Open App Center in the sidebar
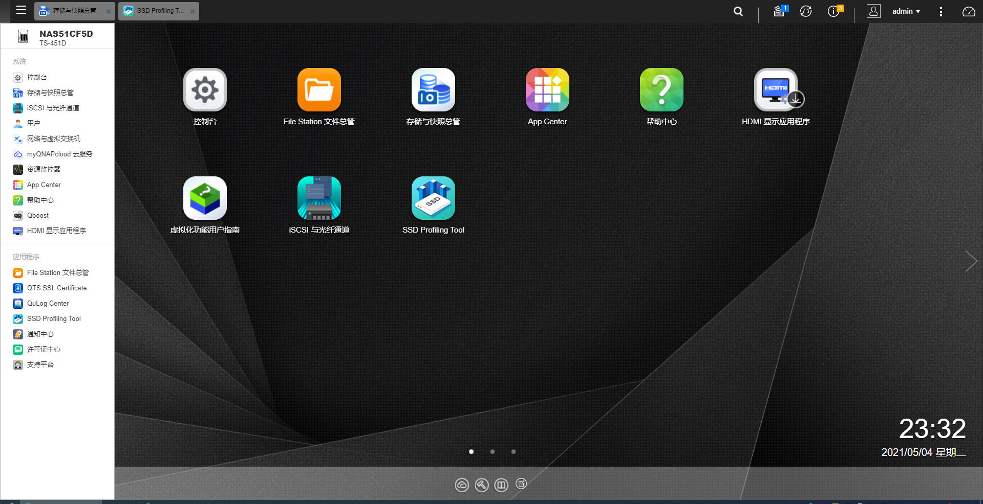The width and height of the screenshot is (983, 504). pos(57,185)
